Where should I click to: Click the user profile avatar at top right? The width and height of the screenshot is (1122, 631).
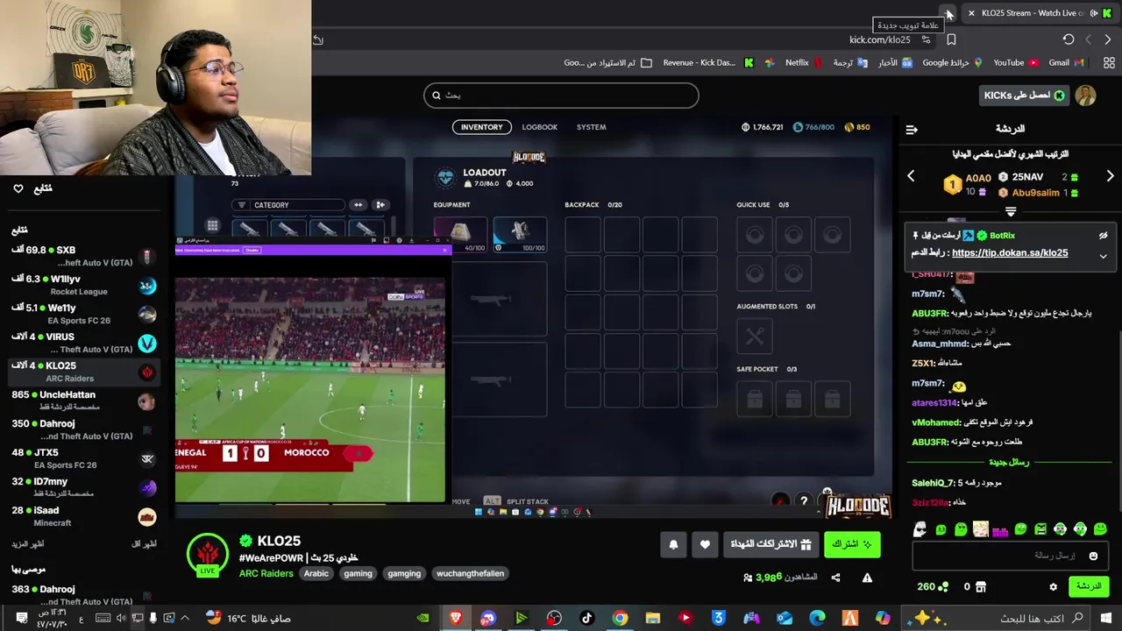(1085, 96)
